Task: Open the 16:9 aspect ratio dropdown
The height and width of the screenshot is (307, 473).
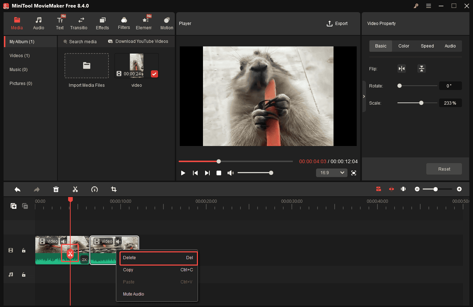Action: point(331,173)
